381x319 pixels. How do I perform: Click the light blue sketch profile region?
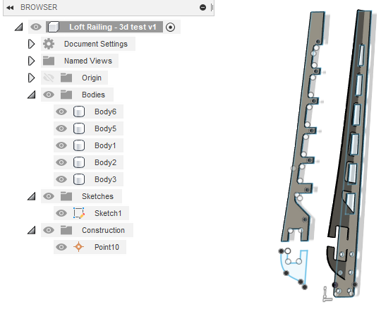(296, 269)
